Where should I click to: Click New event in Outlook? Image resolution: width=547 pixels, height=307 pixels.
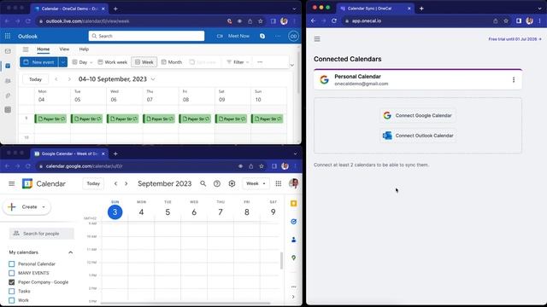[x=39, y=62]
